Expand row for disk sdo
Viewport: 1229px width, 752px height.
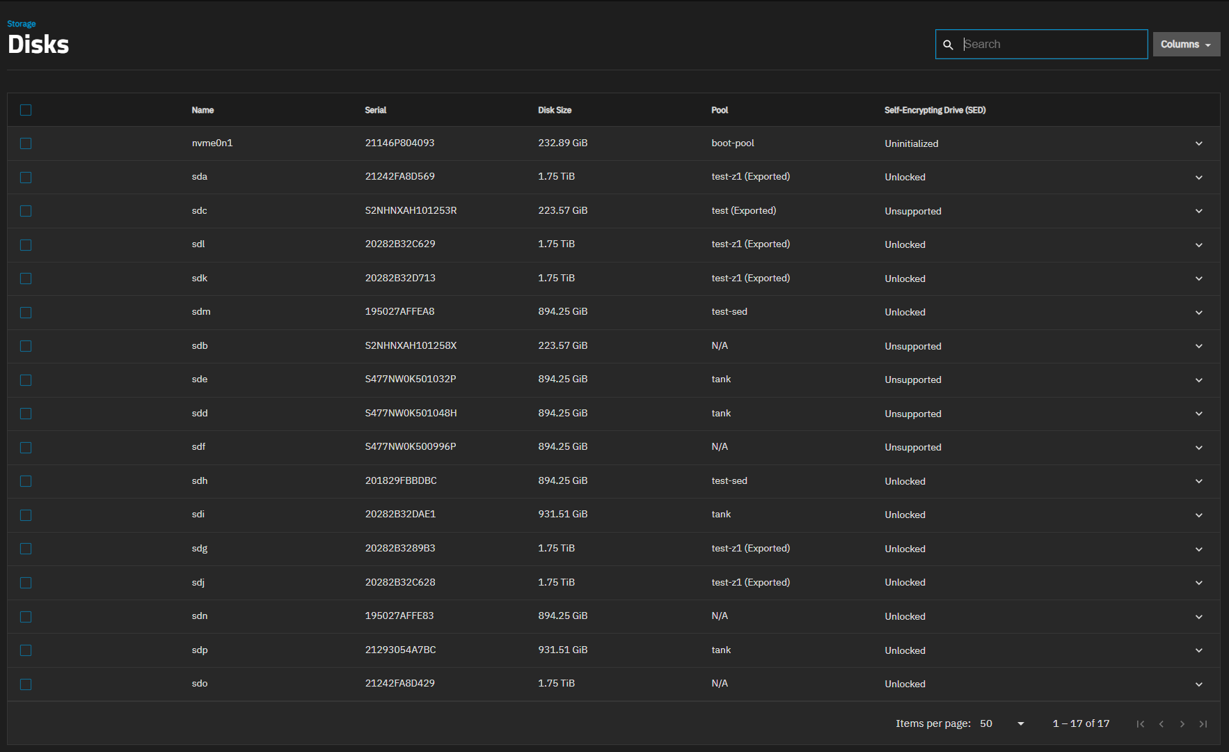(1198, 684)
